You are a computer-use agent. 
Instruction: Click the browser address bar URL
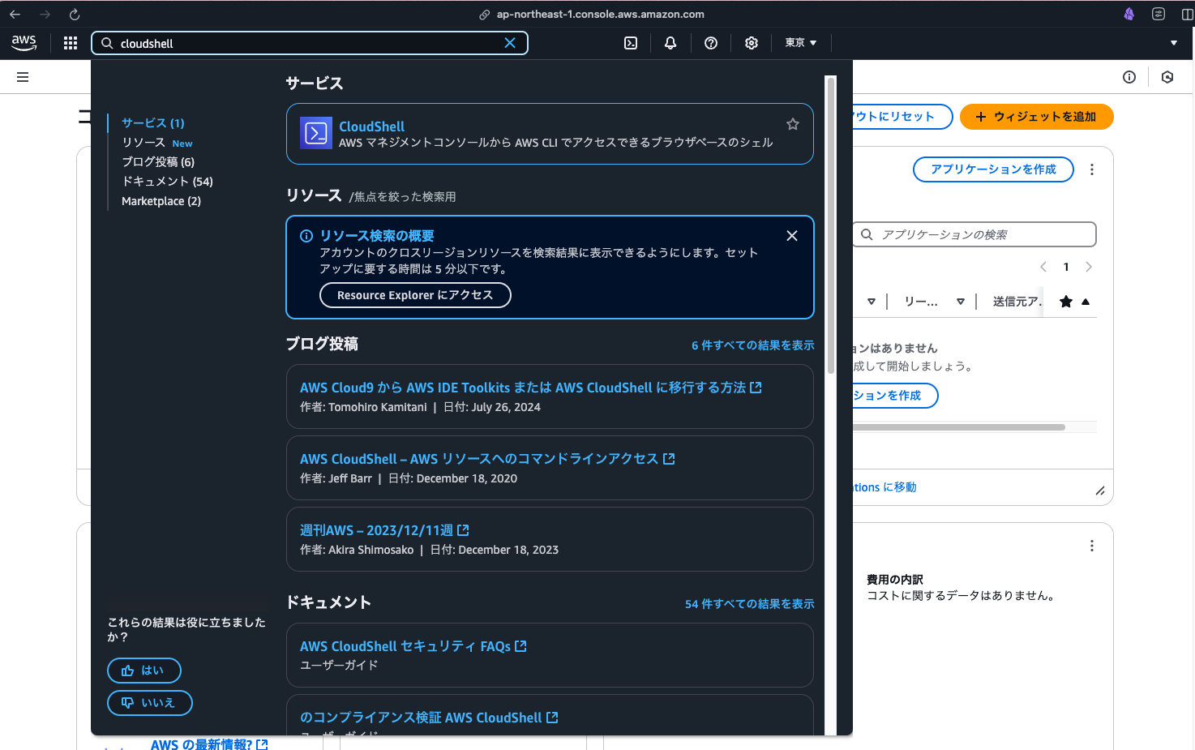600,15
